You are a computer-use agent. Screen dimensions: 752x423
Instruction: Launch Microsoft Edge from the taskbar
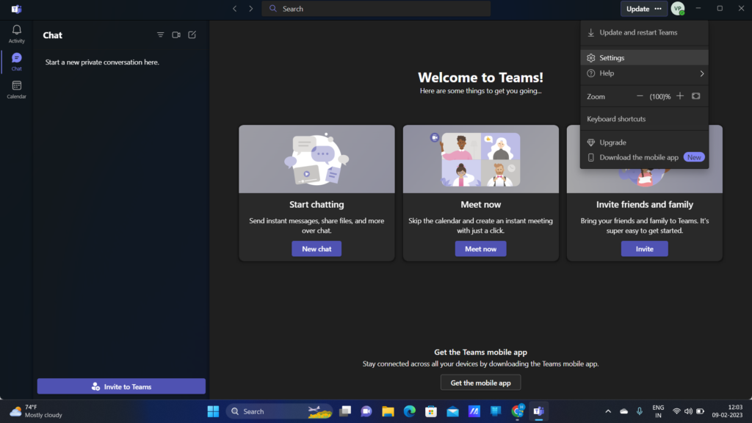pos(410,411)
